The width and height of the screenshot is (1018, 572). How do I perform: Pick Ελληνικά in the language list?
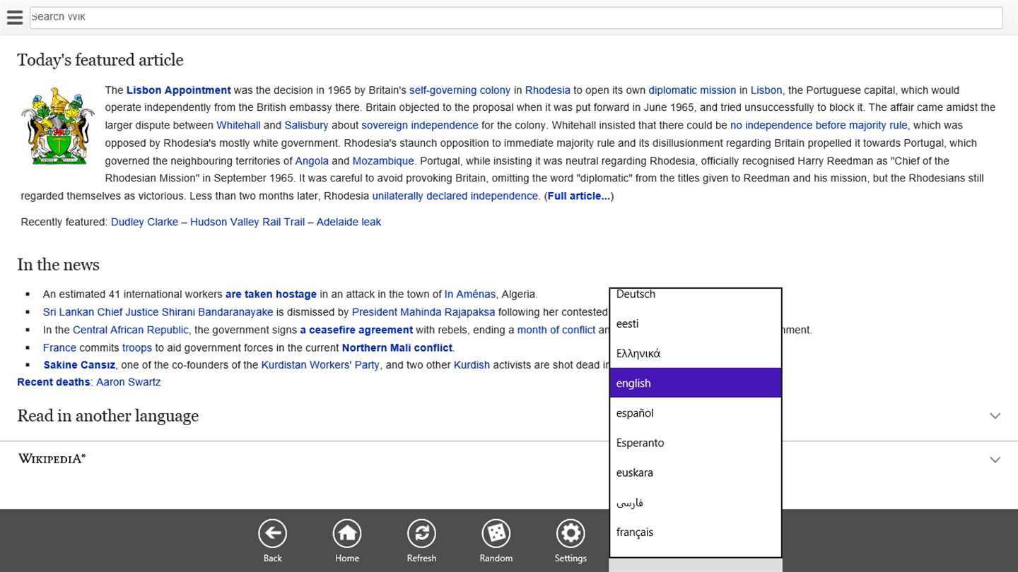[696, 353]
